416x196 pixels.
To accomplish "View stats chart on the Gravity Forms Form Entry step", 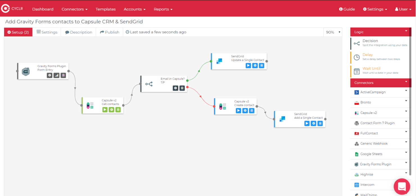I will click(56, 75).
